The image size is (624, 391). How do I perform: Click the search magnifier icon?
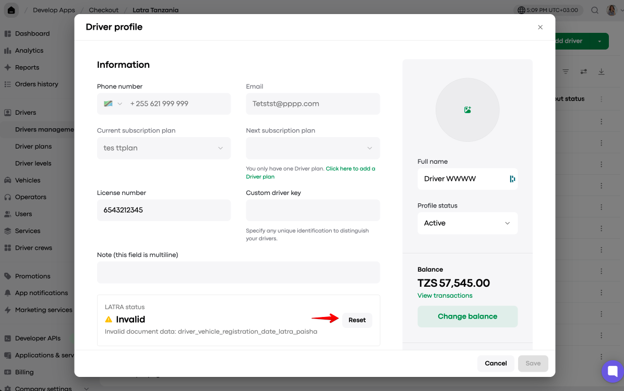tap(595, 10)
